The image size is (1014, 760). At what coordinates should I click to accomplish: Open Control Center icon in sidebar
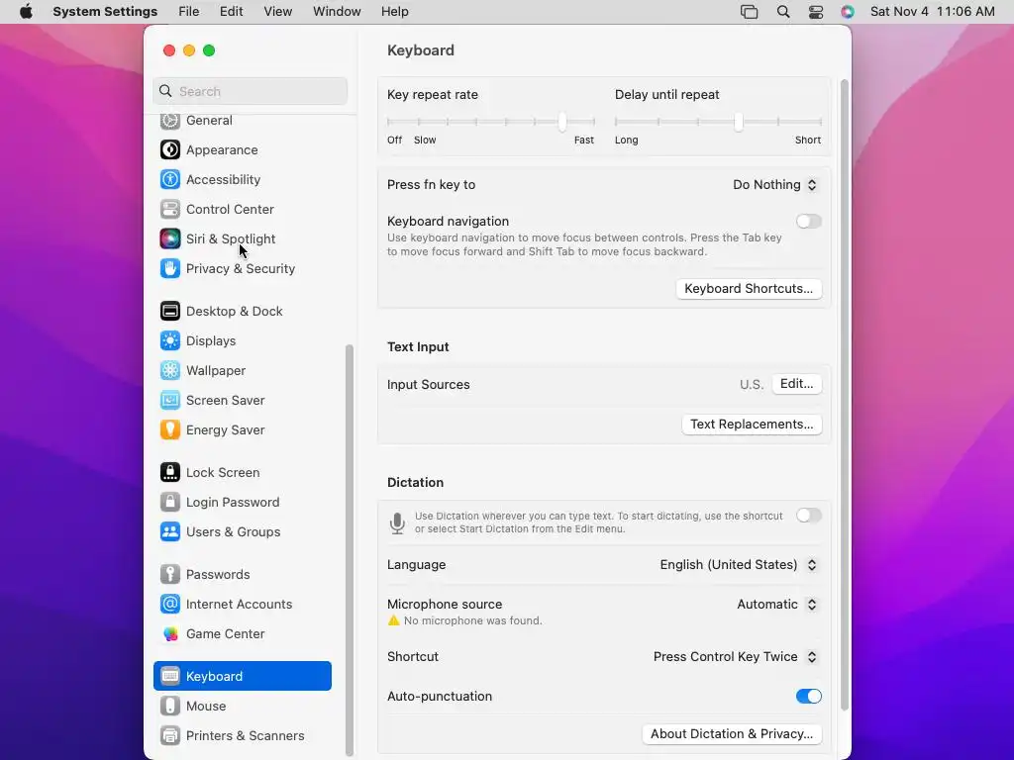(170, 210)
